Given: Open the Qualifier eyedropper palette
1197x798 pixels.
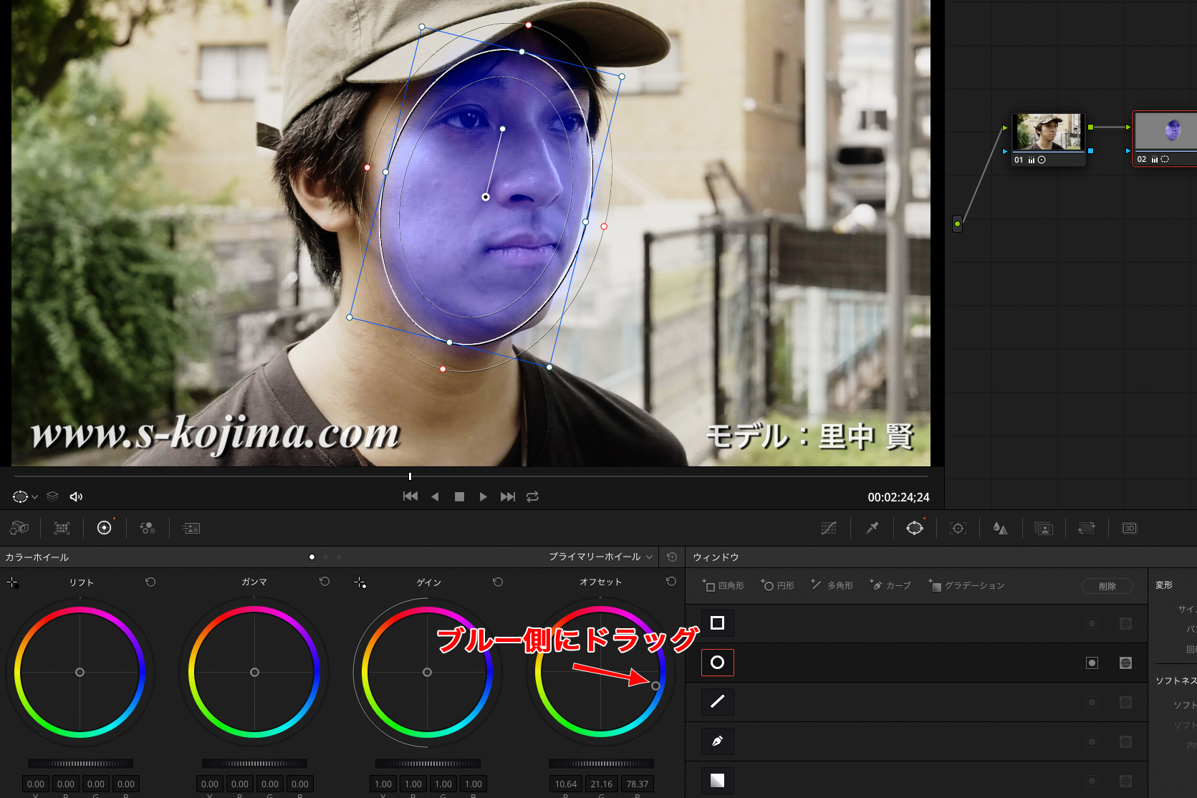Looking at the screenshot, I should point(872,528).
